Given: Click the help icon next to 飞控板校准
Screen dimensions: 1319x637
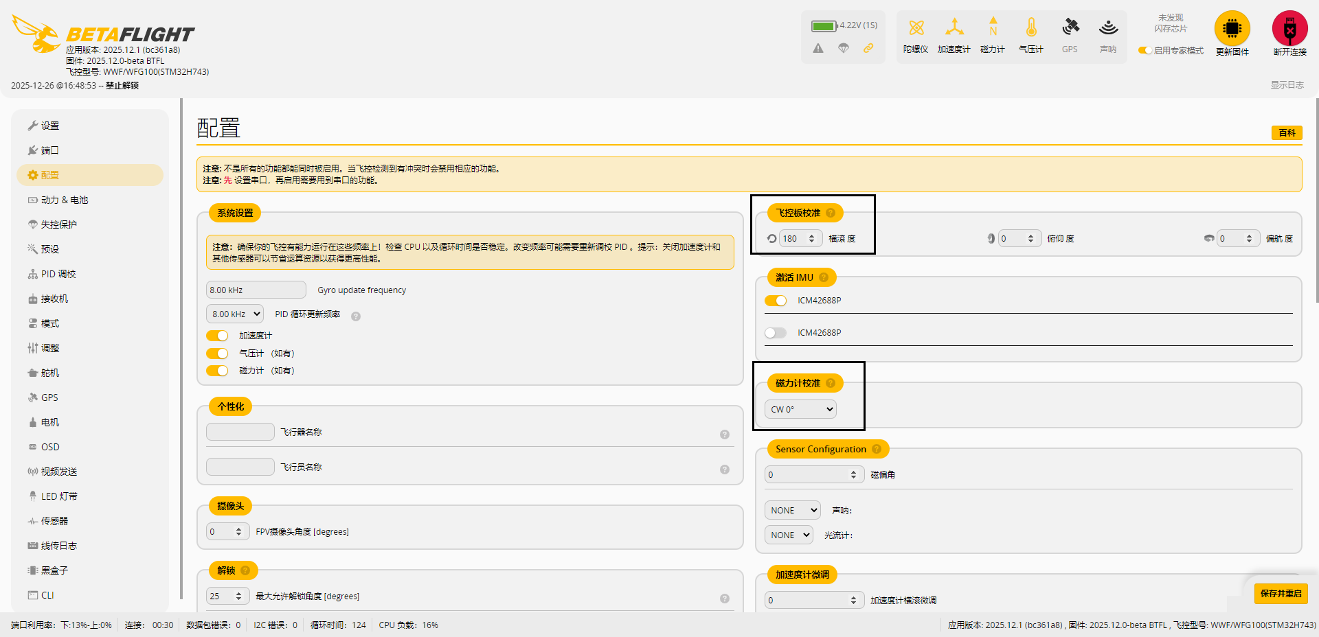Looking at the screenshot, I should [x=831, y=213].
